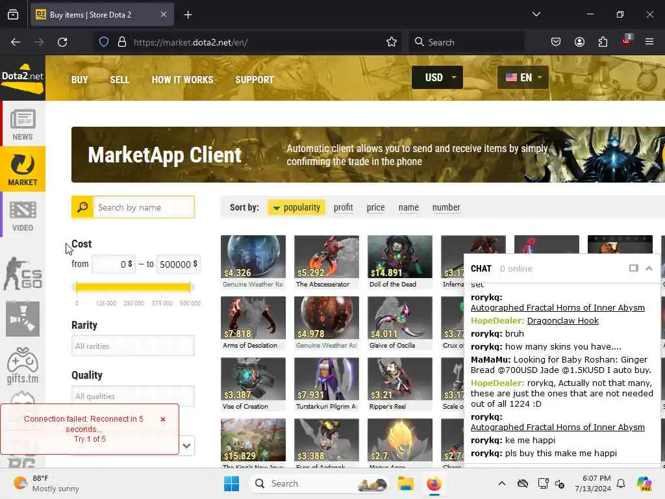Screen dimensions: 665x499
Task: Click the search magnifier icon beside Search by name
Action: 82,207
